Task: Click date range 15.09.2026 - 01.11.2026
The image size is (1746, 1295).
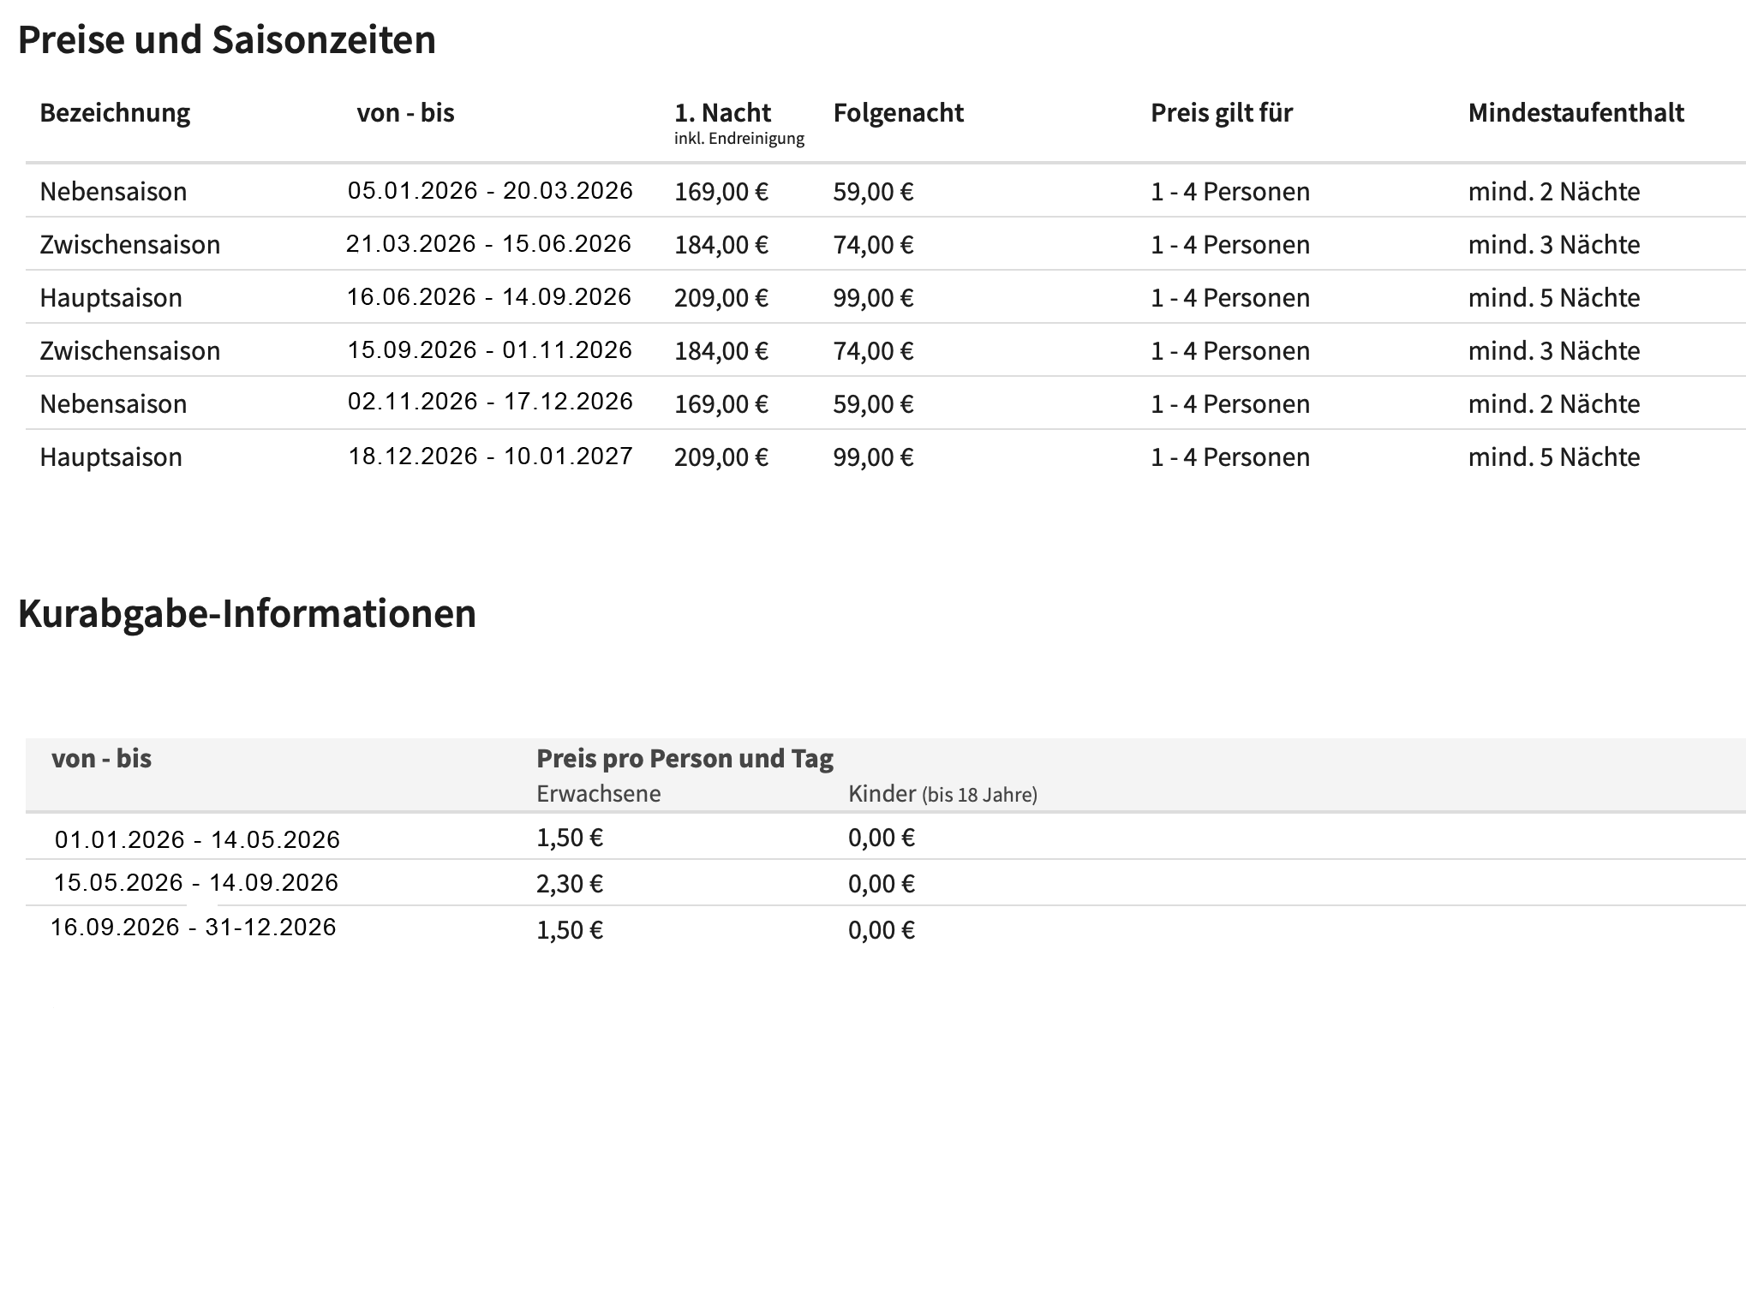Action: click(x=489, y=350)
